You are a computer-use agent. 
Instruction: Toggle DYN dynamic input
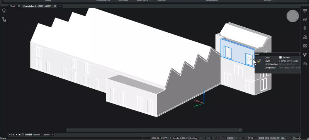pyautogui.click(x=267, y=138)
